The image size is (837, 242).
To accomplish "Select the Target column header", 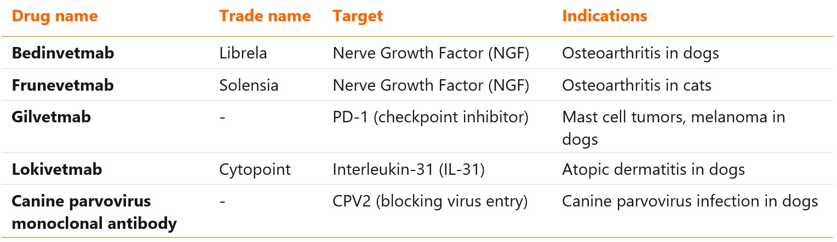I will [358, 16].
